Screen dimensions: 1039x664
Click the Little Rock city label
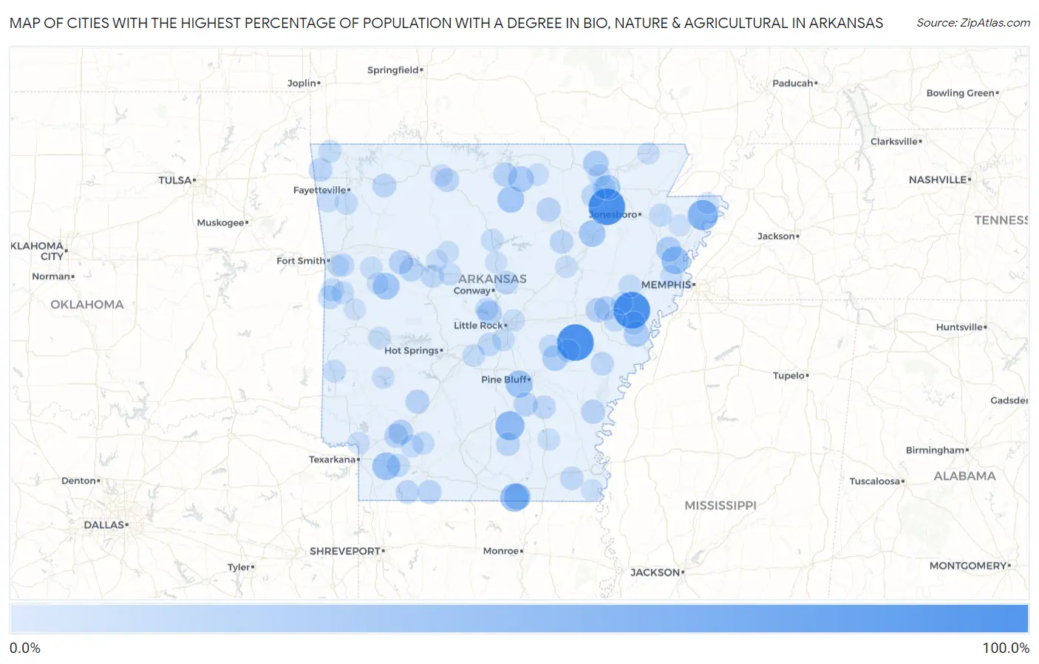(x=478, y=326)
